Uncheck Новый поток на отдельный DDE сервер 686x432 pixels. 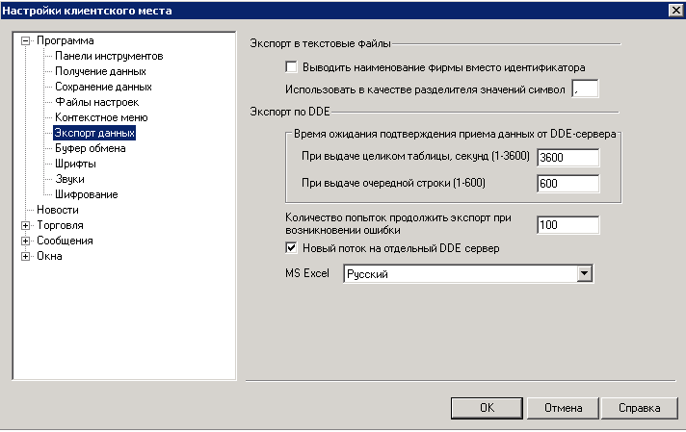click(291, 248)
